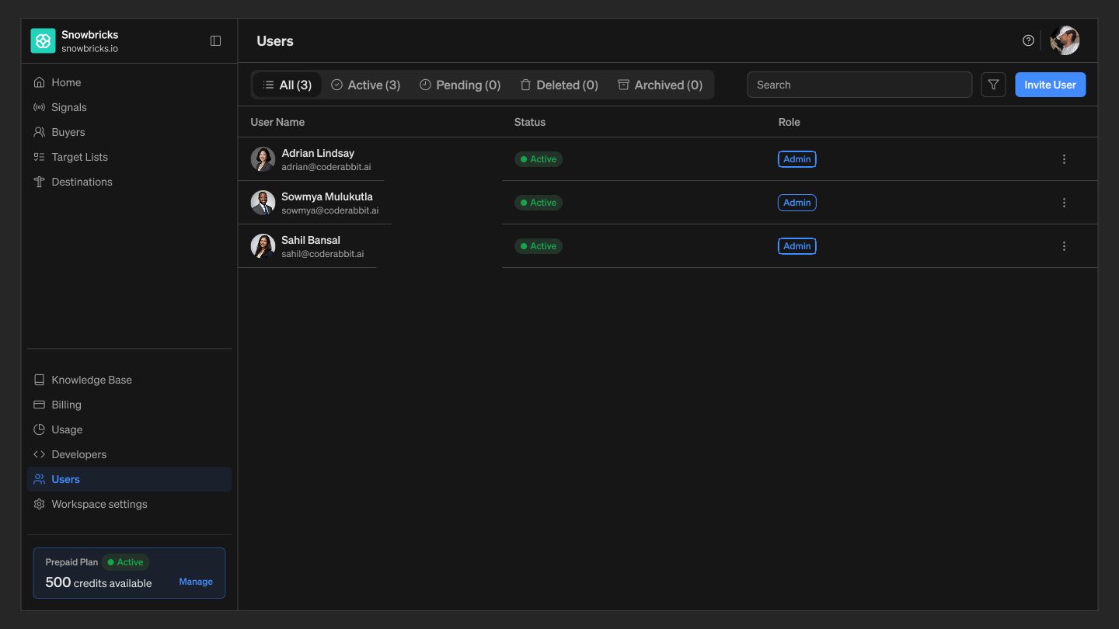Switch to the Archived (0) tab
Image resolution: width=1119 pixels, height=629 pixels.
coord(660,85)
